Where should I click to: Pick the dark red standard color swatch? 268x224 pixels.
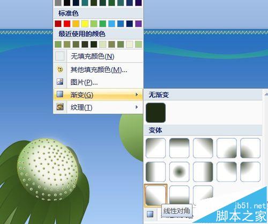pyautogui.click(x=58, y=24)
